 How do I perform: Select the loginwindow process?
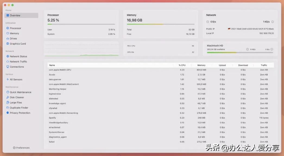(x=161, y=94)
